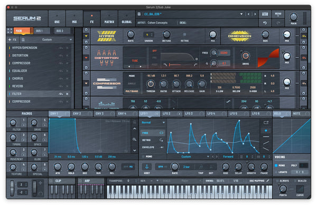
Task: Select the rising ramp LFO draw tool
Action: click(266, 143)
